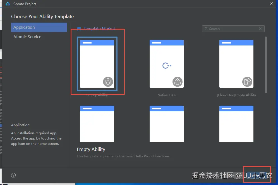Choose the [CloudDev]Empty Ability template
Viewport: 278px width, 185px height.
pyautogui.click(x=236, y=64)
